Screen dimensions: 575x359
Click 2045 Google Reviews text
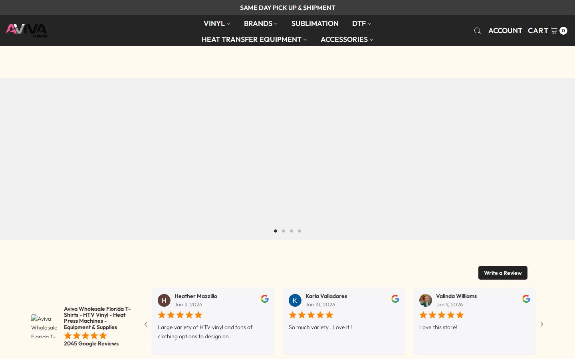click(x=91, y=343)
